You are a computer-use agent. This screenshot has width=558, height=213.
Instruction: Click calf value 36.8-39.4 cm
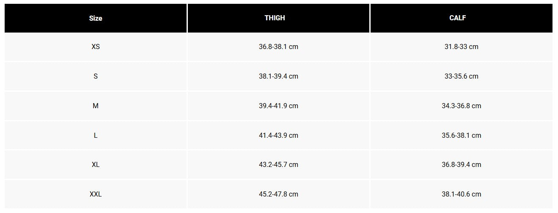coord(461,164)
